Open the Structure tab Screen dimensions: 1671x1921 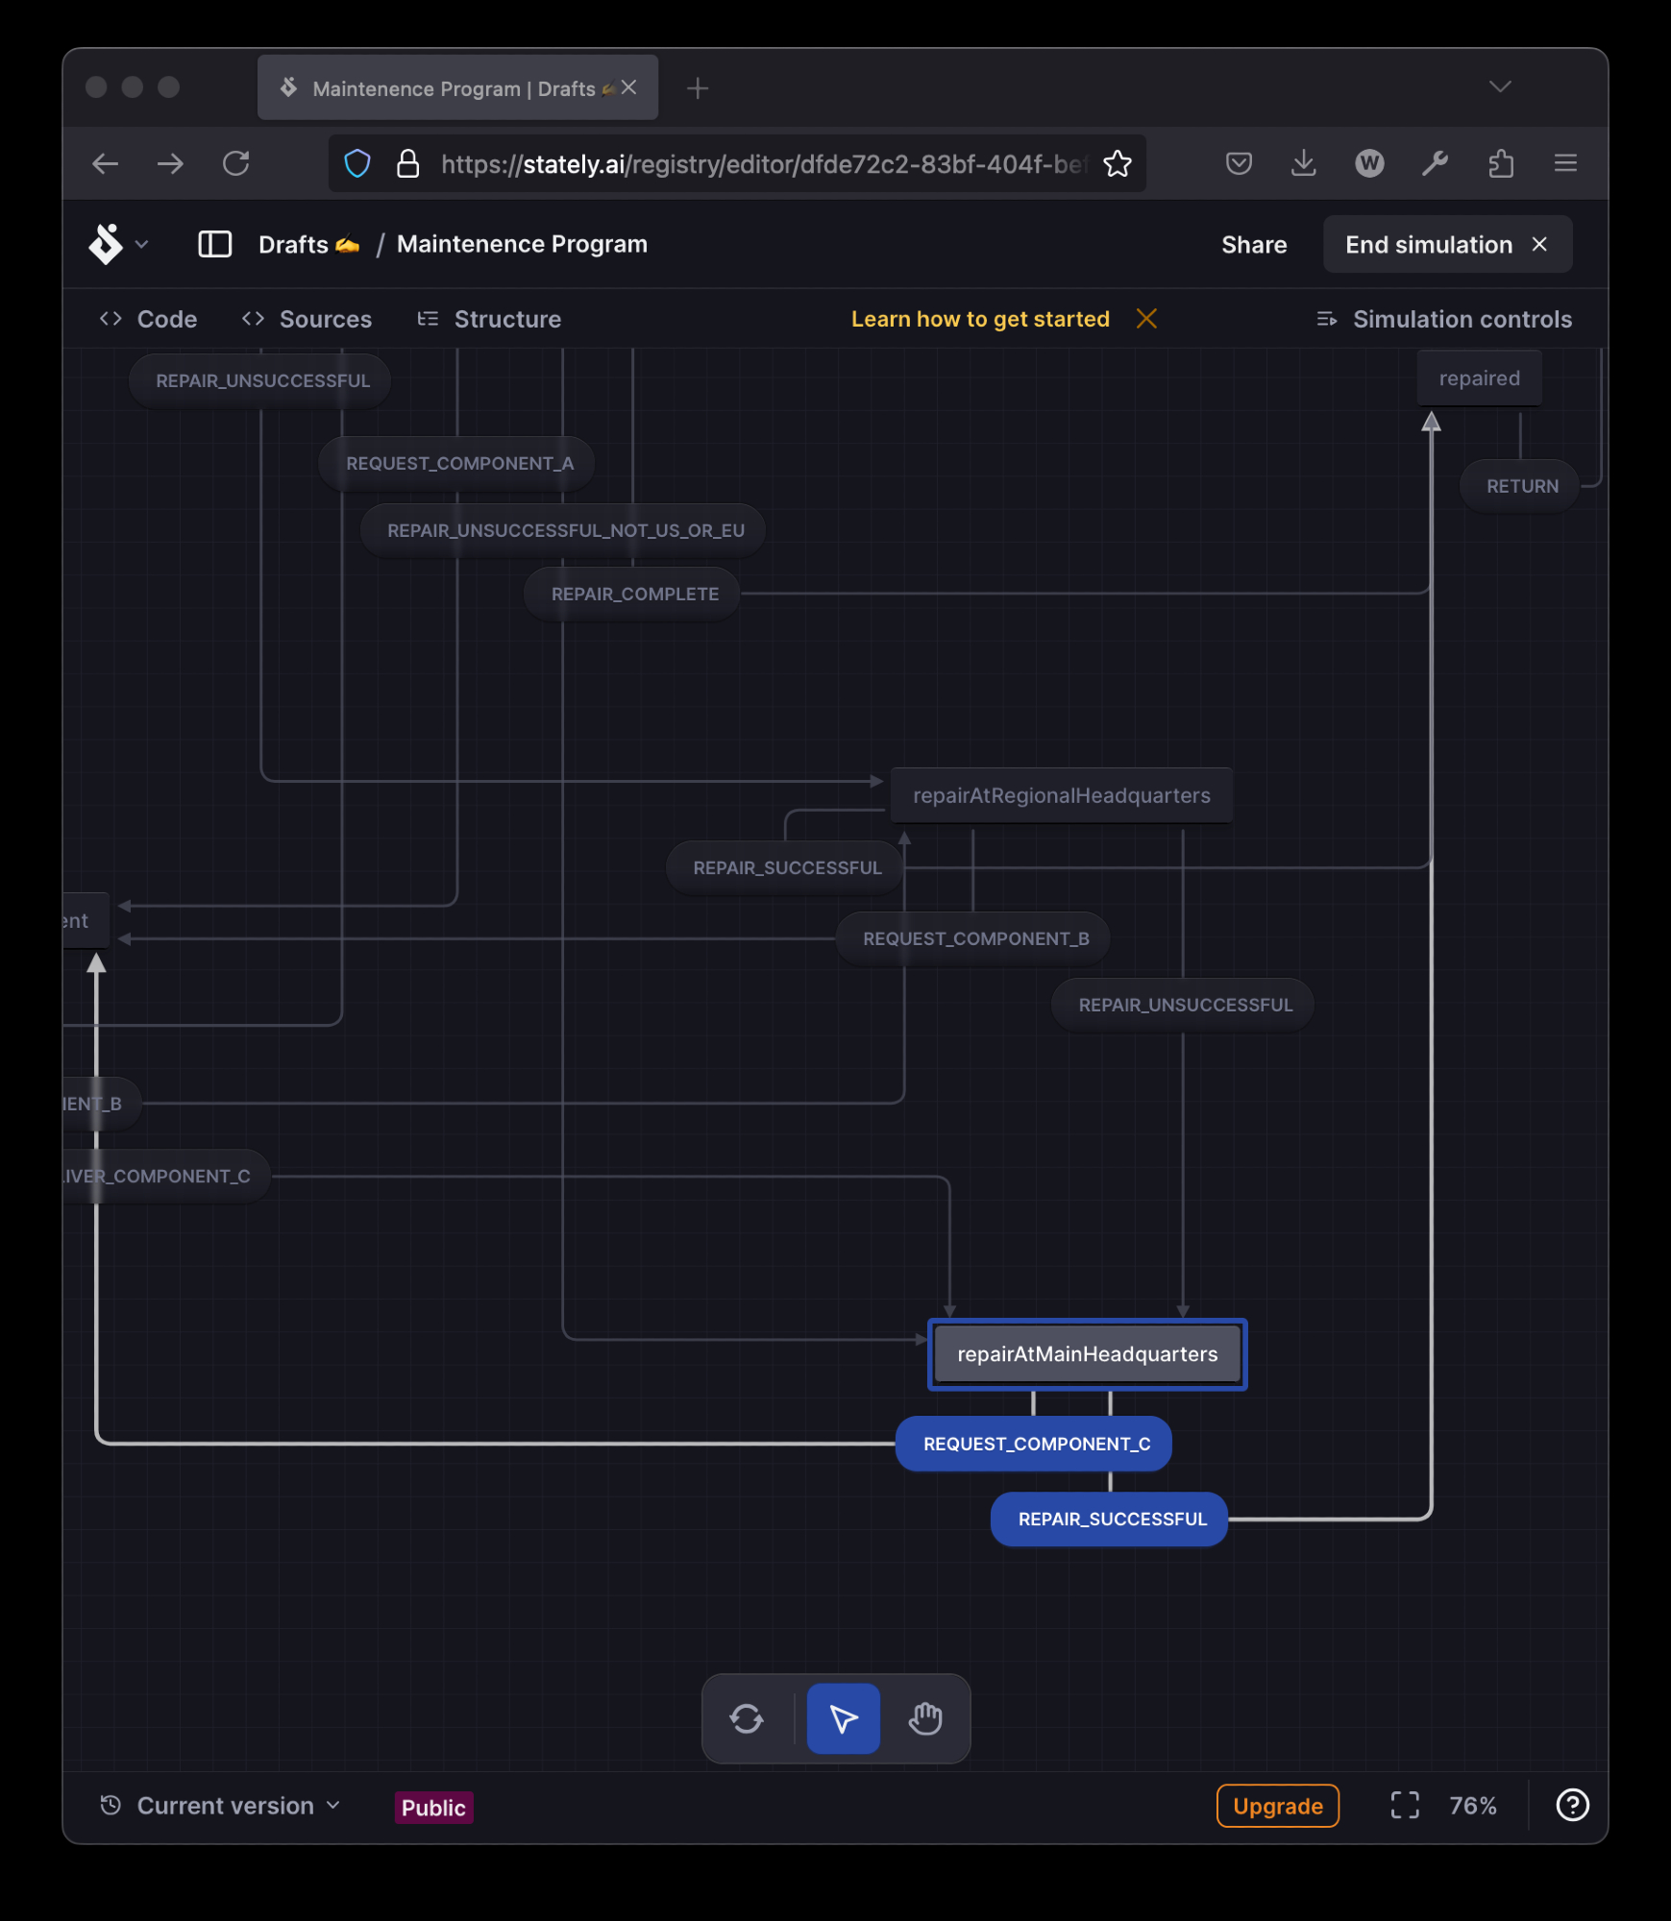point(490,319)
